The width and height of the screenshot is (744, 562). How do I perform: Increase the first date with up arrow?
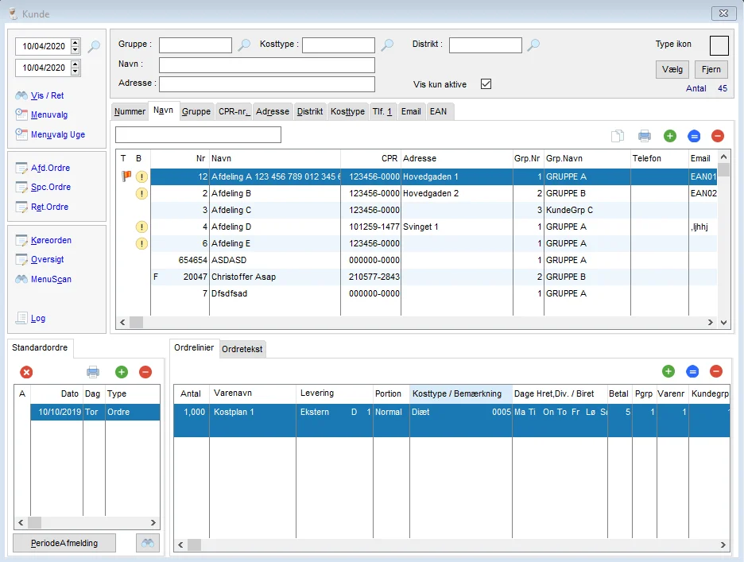[76, 43]
